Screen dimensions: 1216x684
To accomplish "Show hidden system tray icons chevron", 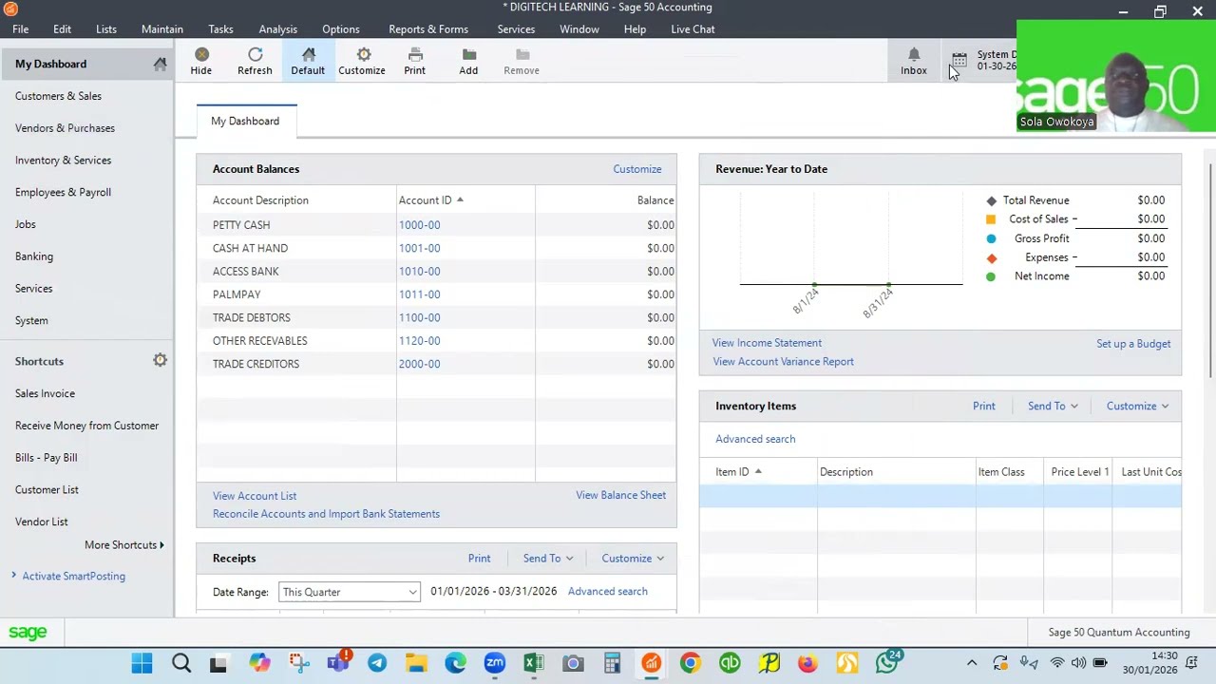I will coord(972,663).
